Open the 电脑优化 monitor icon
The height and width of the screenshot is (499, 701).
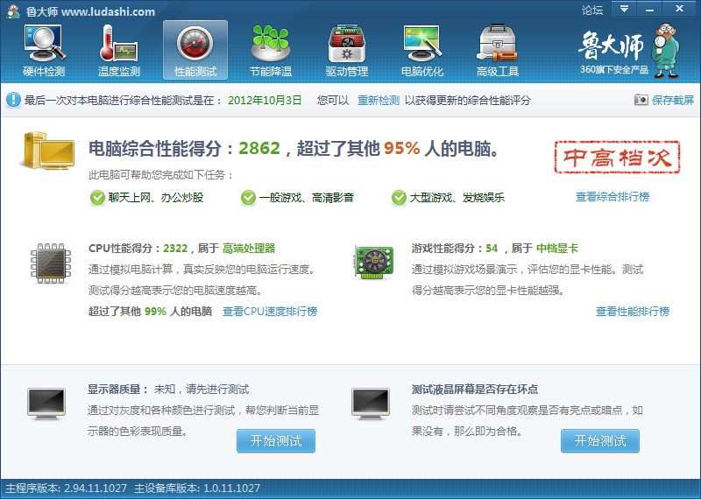(x=422, y=43)
